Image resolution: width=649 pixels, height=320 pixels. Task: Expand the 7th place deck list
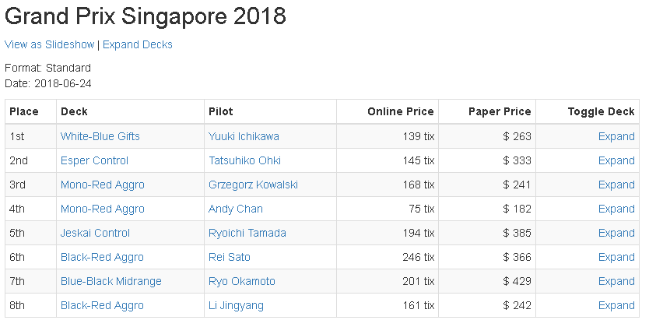click(x=616, y=281)
